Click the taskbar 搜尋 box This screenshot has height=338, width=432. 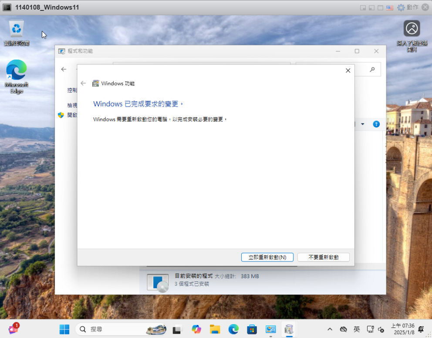pos(121,329)
